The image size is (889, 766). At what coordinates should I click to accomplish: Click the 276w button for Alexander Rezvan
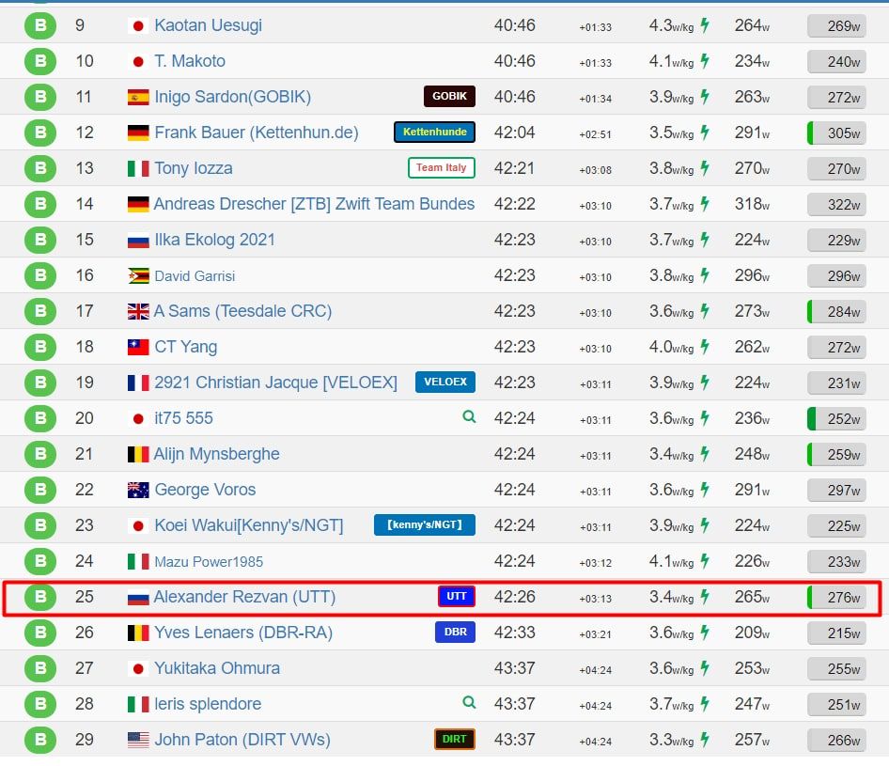(836, 598)
